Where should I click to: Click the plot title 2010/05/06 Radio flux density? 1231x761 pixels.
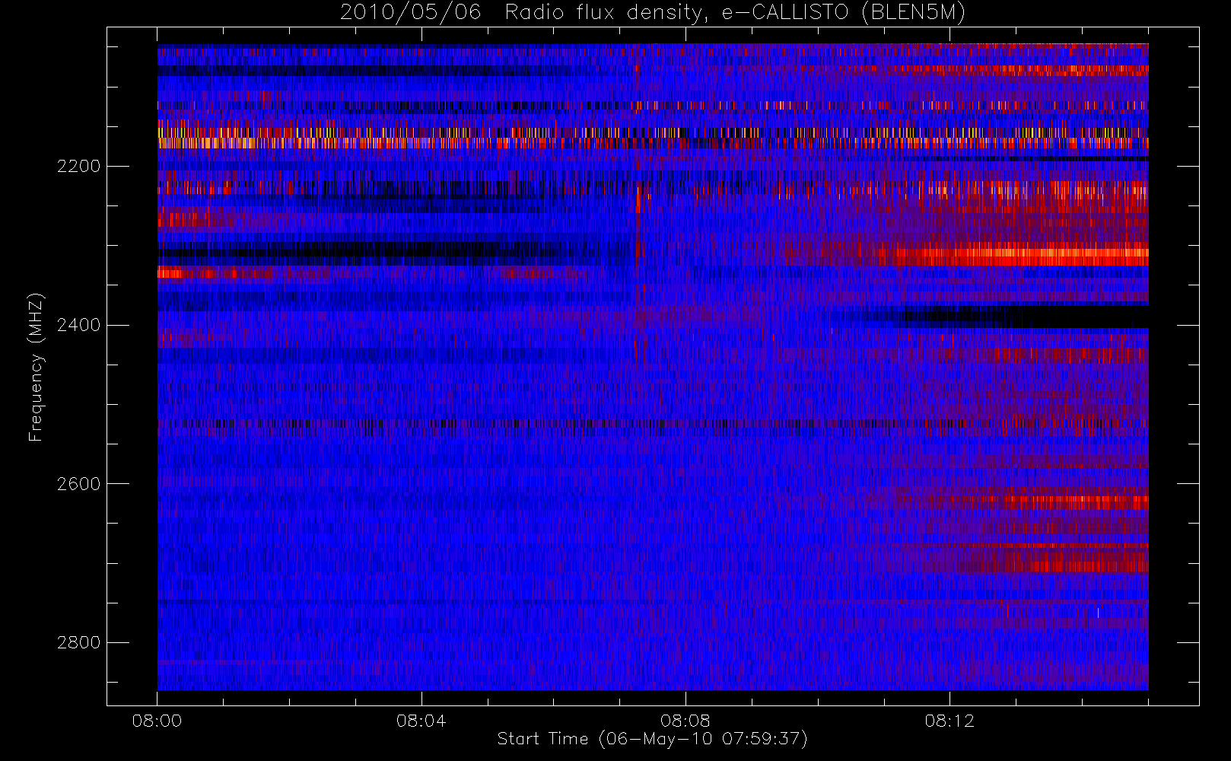coord(653,13)
